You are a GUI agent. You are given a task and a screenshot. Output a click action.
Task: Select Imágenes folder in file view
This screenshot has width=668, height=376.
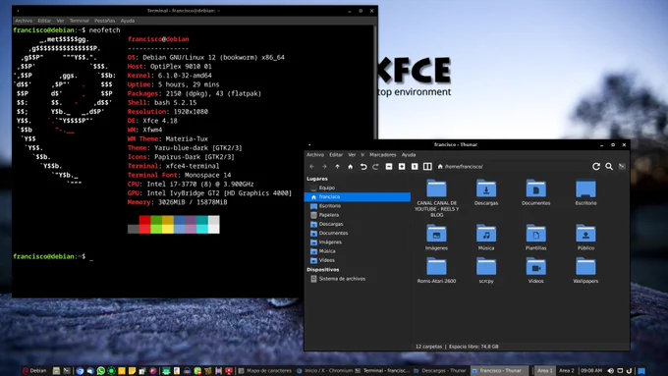(x=437, y=234)
